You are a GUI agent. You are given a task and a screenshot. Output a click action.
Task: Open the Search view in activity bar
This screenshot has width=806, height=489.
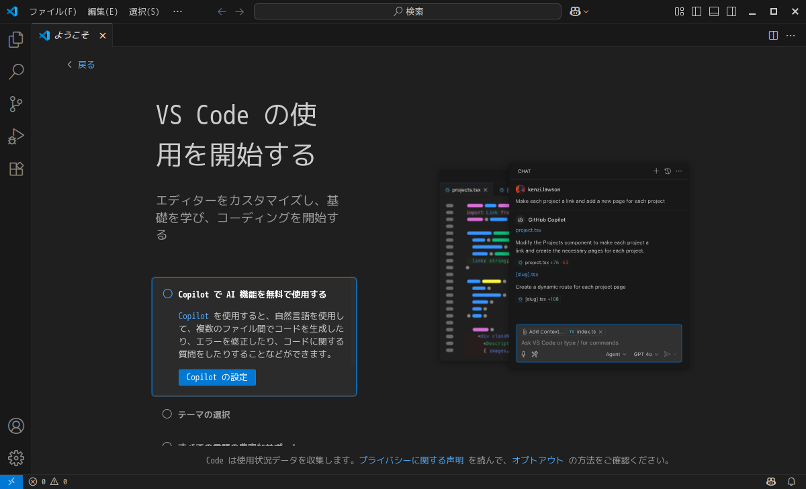pyautogui.click(x=16, y=72)
